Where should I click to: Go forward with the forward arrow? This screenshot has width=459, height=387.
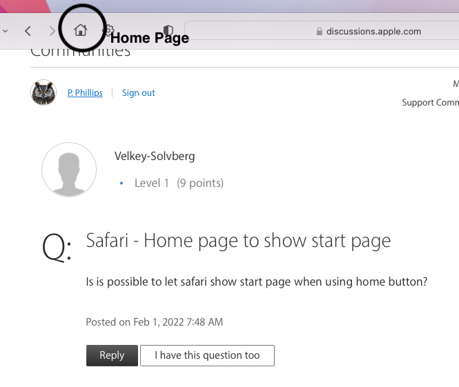[x=52, y=31]
